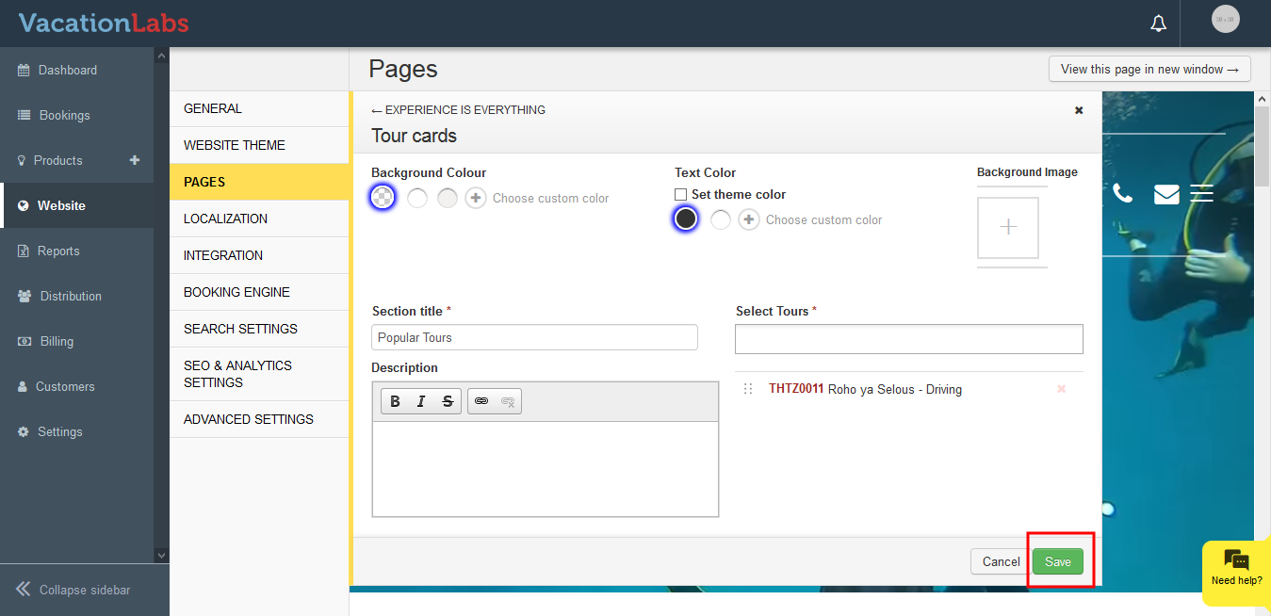Choose custom color for Background Colour
The image size is (1271, 616).
point(476,198)
